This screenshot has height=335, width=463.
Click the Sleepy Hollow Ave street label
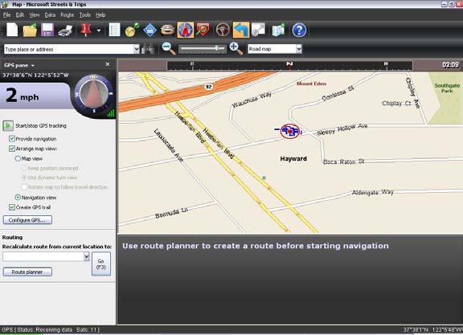(342, 129)
